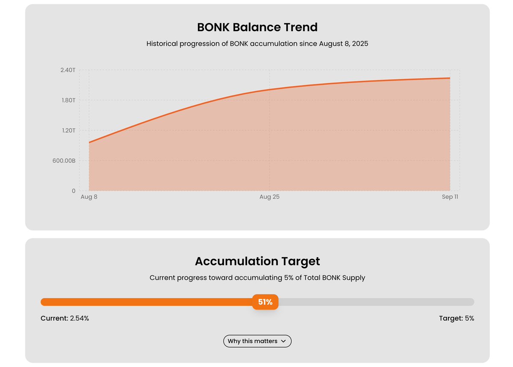The width and height of the screenshot is (513, 367).
Task: Click the 600.00B y-axis label
Action: pyautogui.click(x=65, y=161)
